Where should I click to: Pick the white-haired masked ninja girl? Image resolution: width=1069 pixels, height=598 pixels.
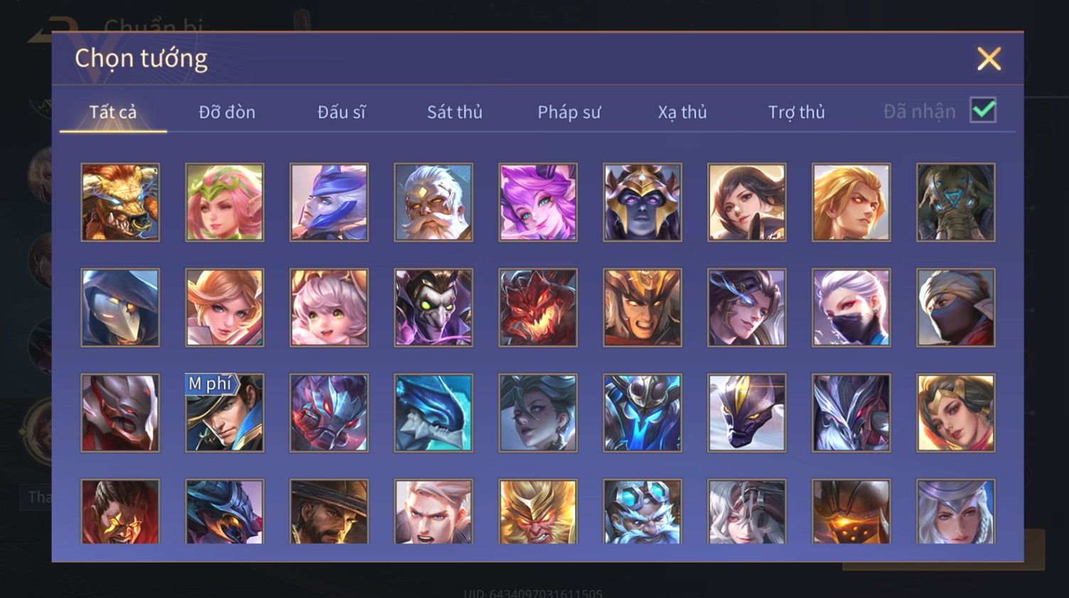(852, 308)
